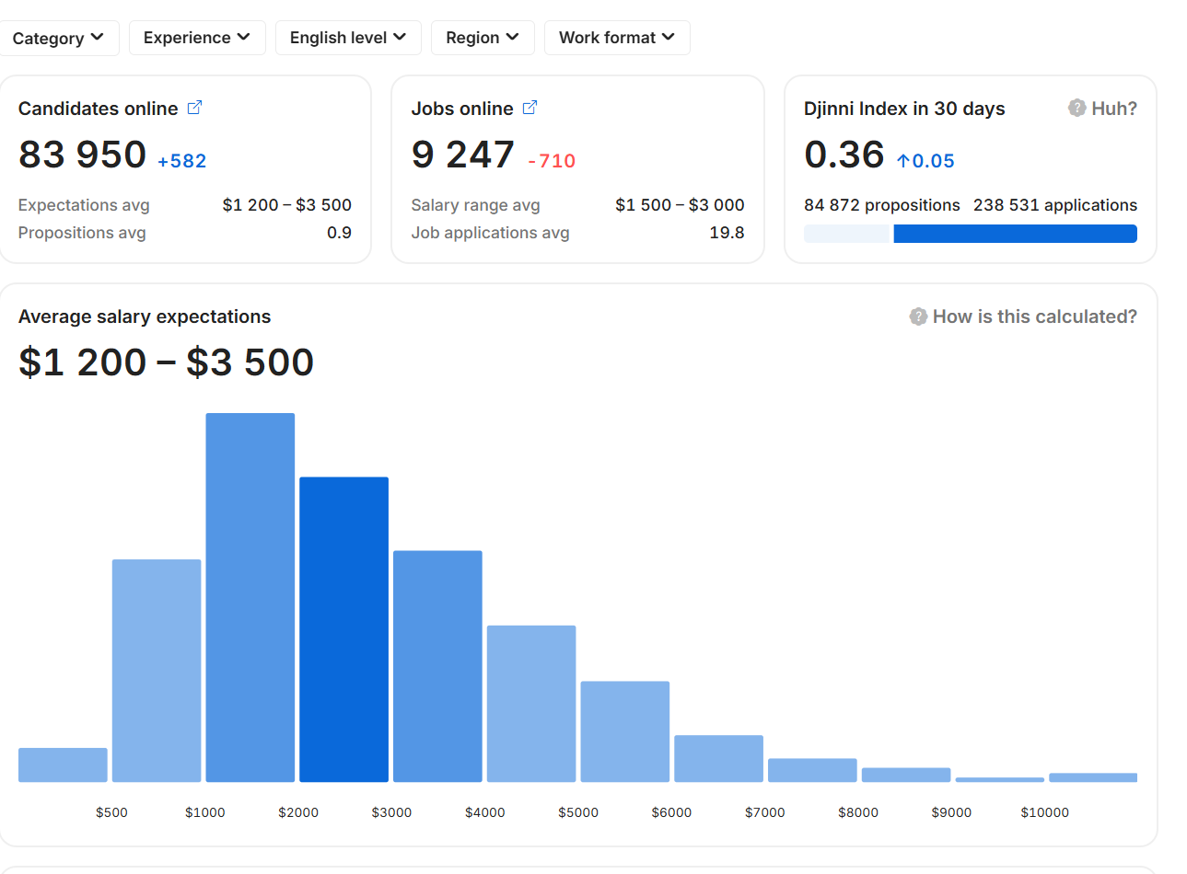Select the histogram bar between $500 and $1000

pyautogui.click(x=157, y=671)
